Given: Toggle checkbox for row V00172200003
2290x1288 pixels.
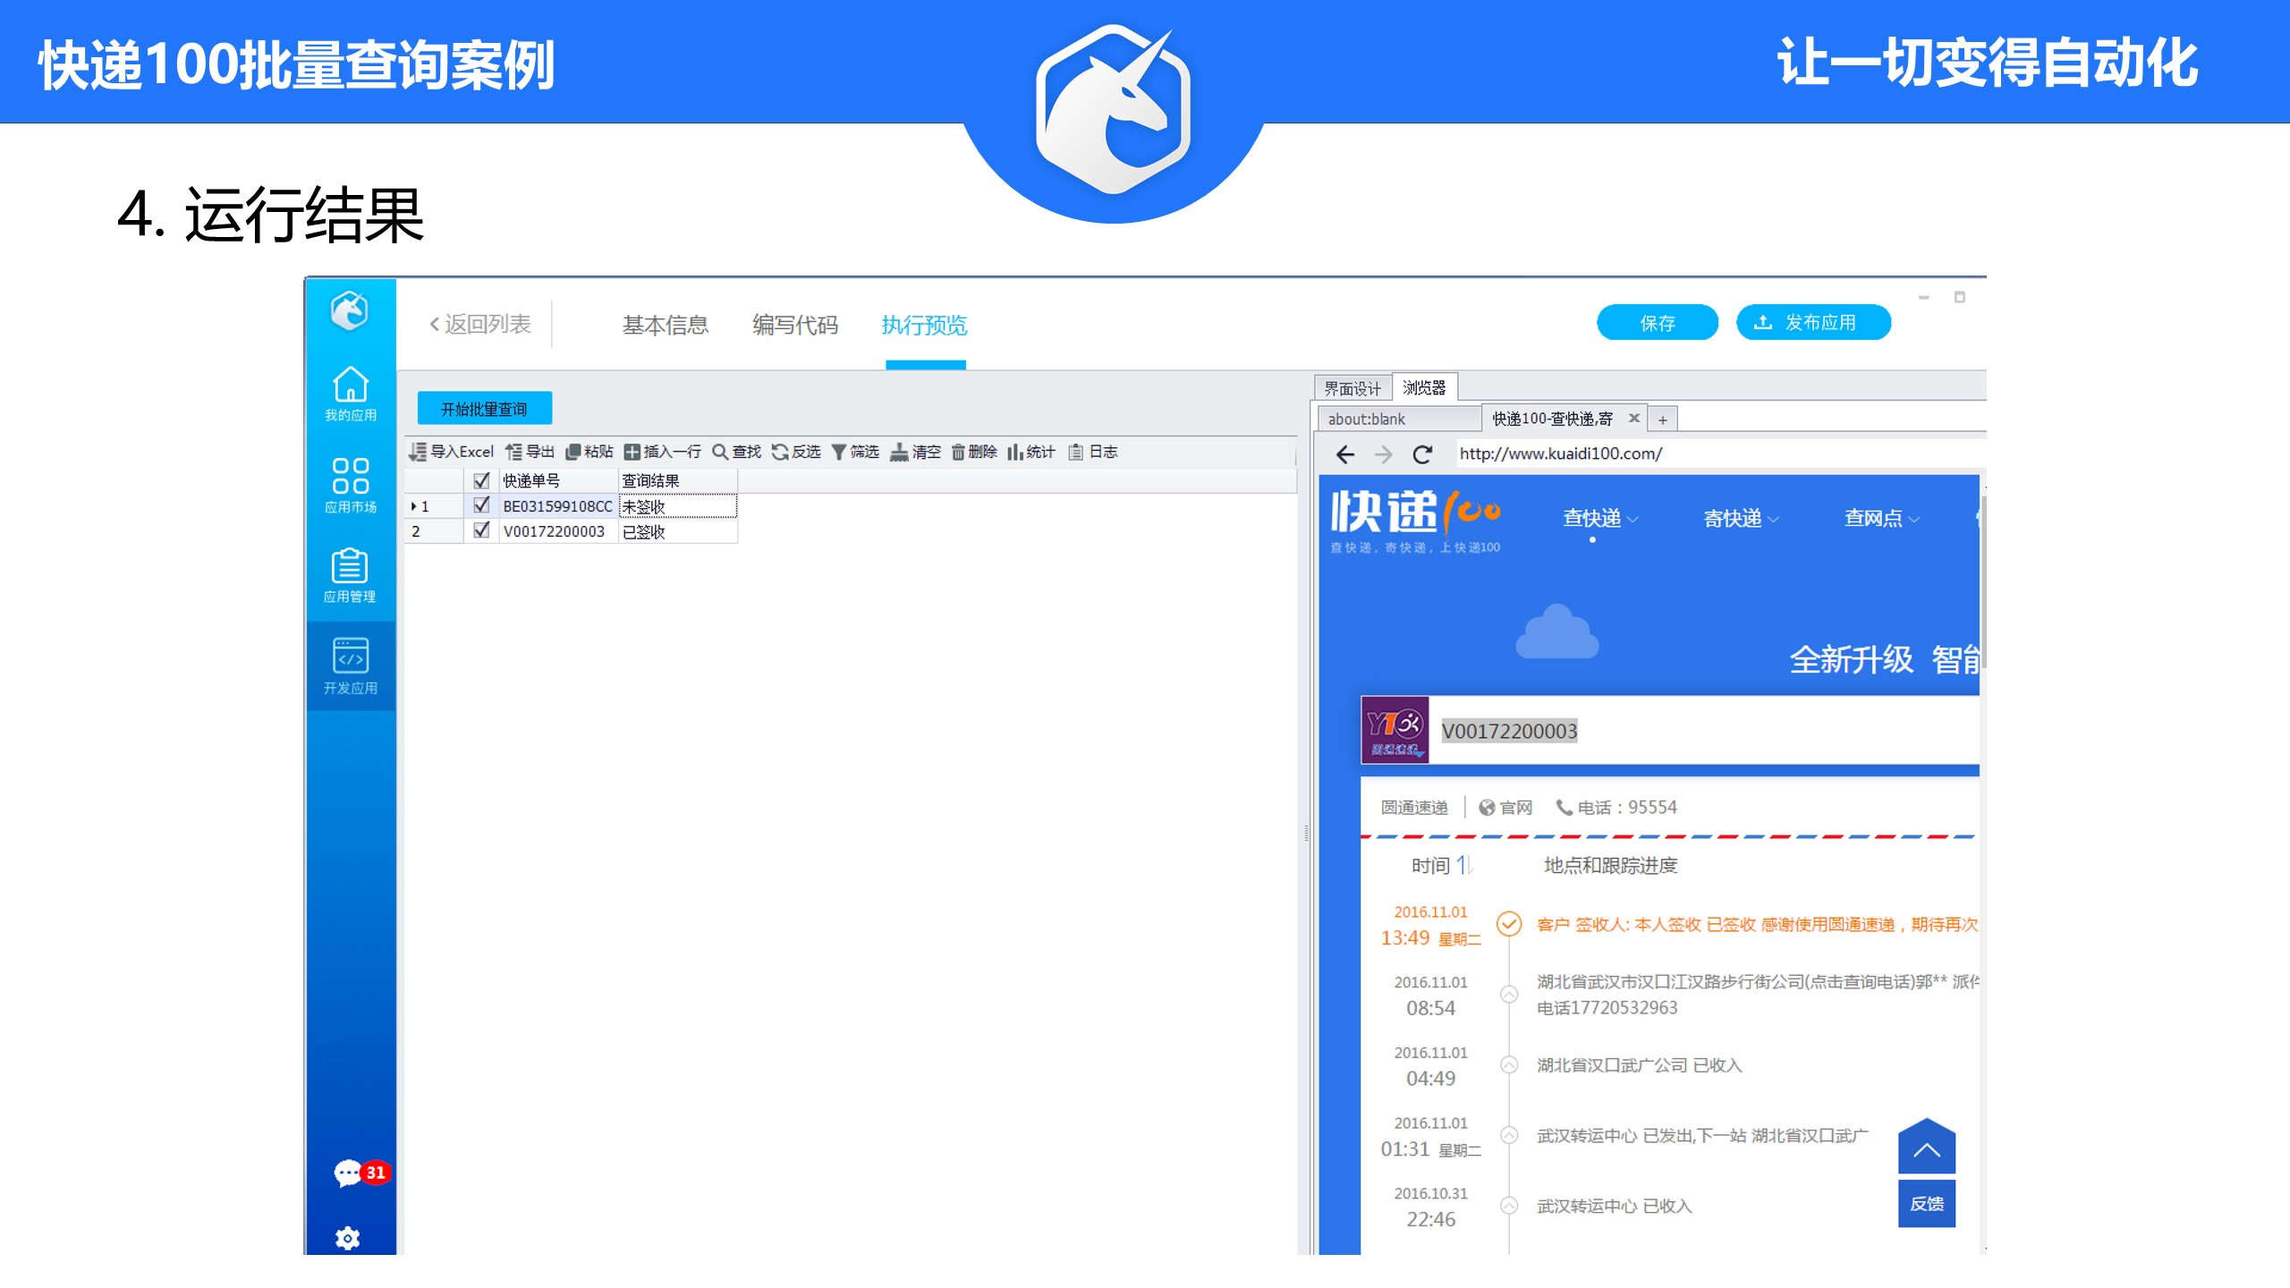Looking at the screenshot, I should tap(481, 530).
